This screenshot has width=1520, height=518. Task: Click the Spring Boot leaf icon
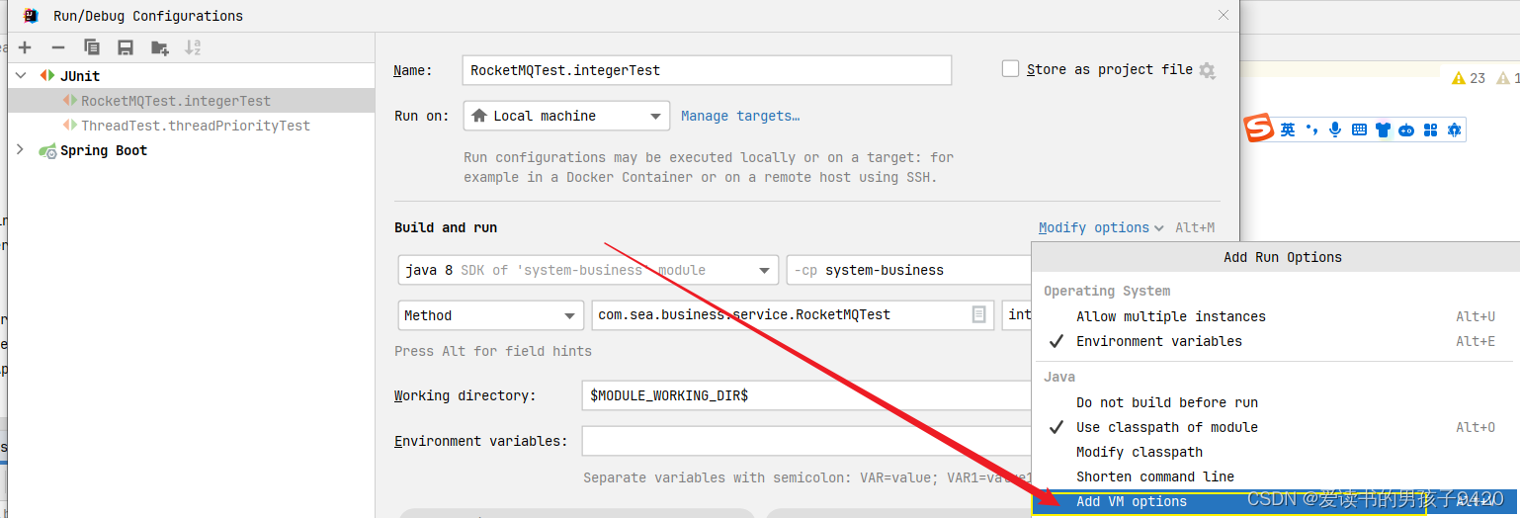tap(47, 150)
